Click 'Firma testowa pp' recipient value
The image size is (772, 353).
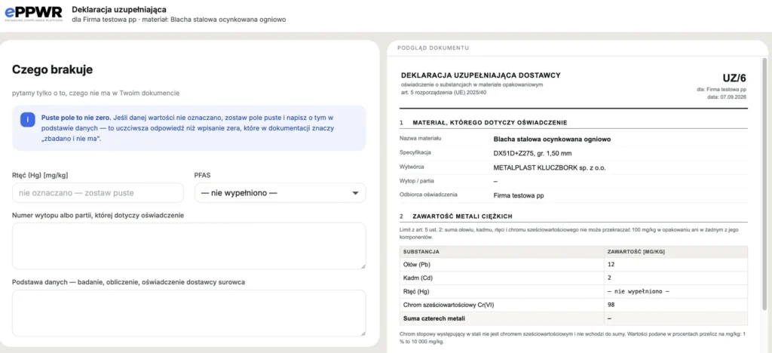(x=519, y=195)
